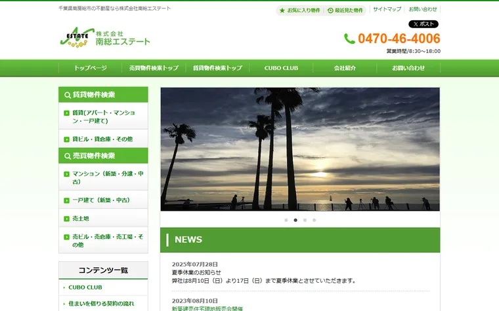Select 売ビル・売倉庫・売工場・その他 in sidebar

point(104,240)
